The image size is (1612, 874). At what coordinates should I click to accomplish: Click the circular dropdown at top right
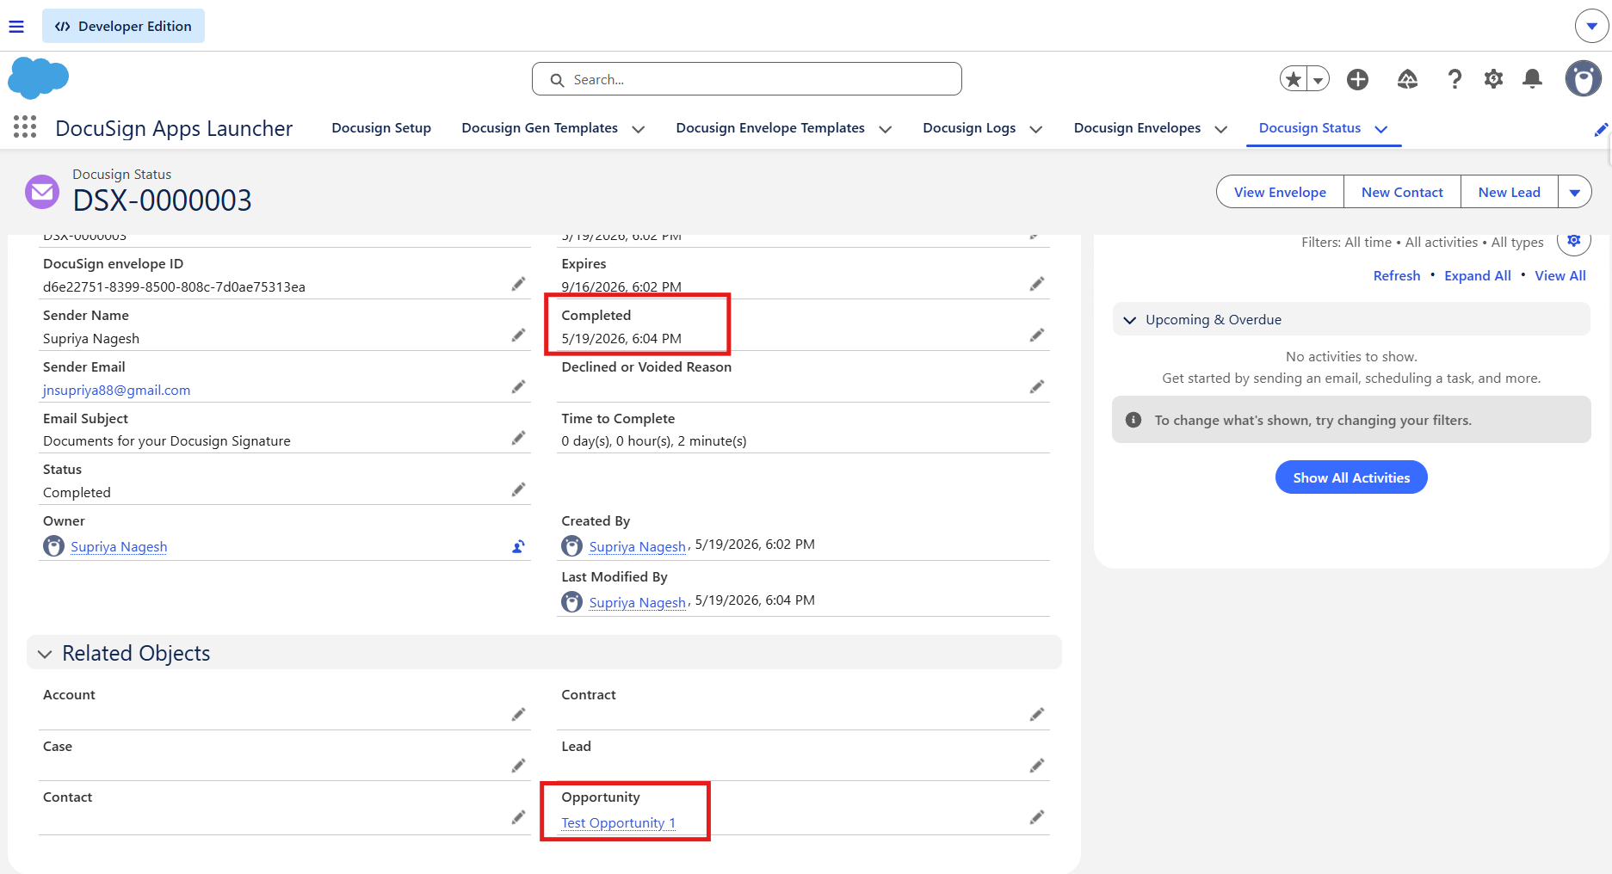click(1592, 27)
